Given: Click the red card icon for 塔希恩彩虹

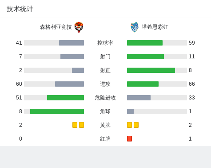Looking at the screenshot, I should [x=129, y=139].
